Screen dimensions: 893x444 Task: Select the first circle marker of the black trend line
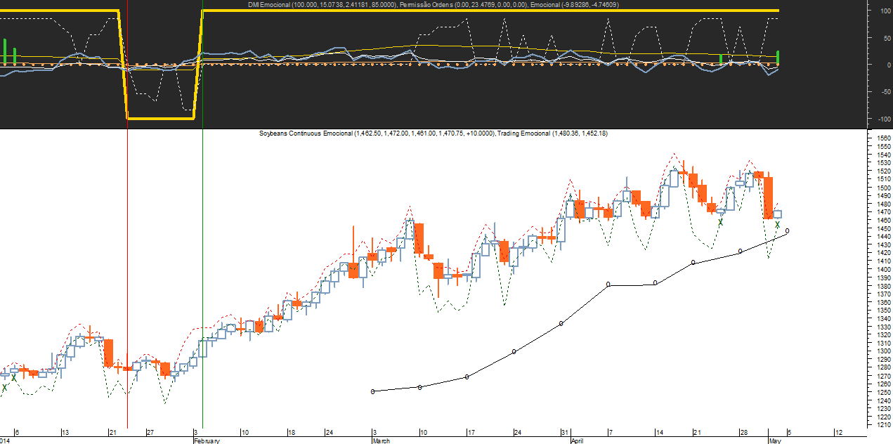coord(372,391)
